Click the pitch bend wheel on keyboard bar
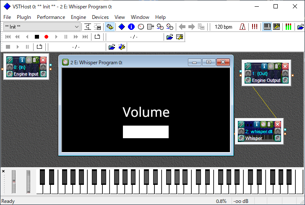The image size is (305, 205). click(13, 181)
